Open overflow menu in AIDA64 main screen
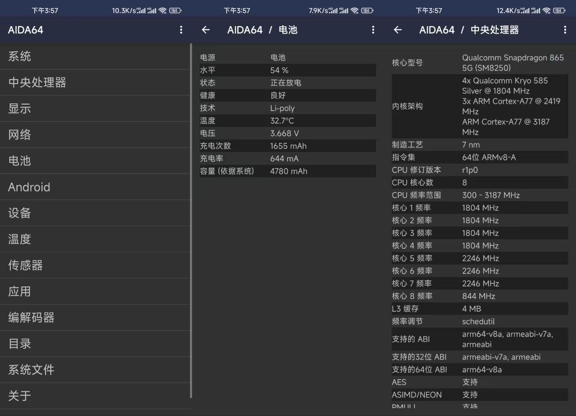Screen dimensions: 576x416 pos(181,30)
